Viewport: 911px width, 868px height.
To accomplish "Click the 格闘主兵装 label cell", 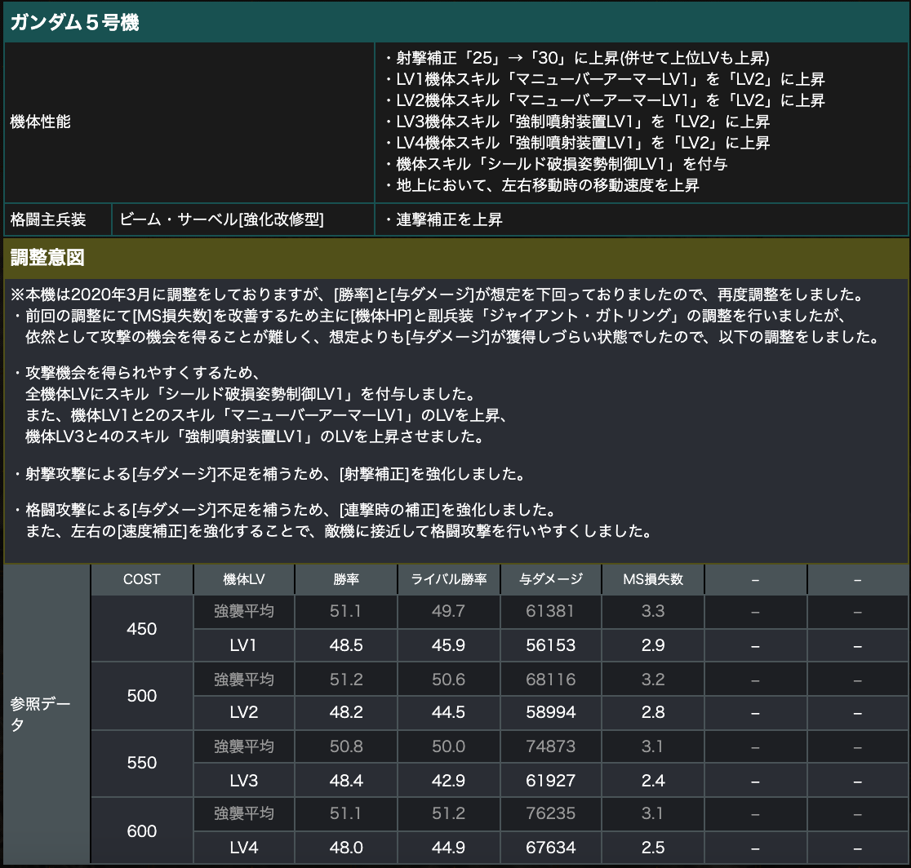I will (x=47, y=219).
